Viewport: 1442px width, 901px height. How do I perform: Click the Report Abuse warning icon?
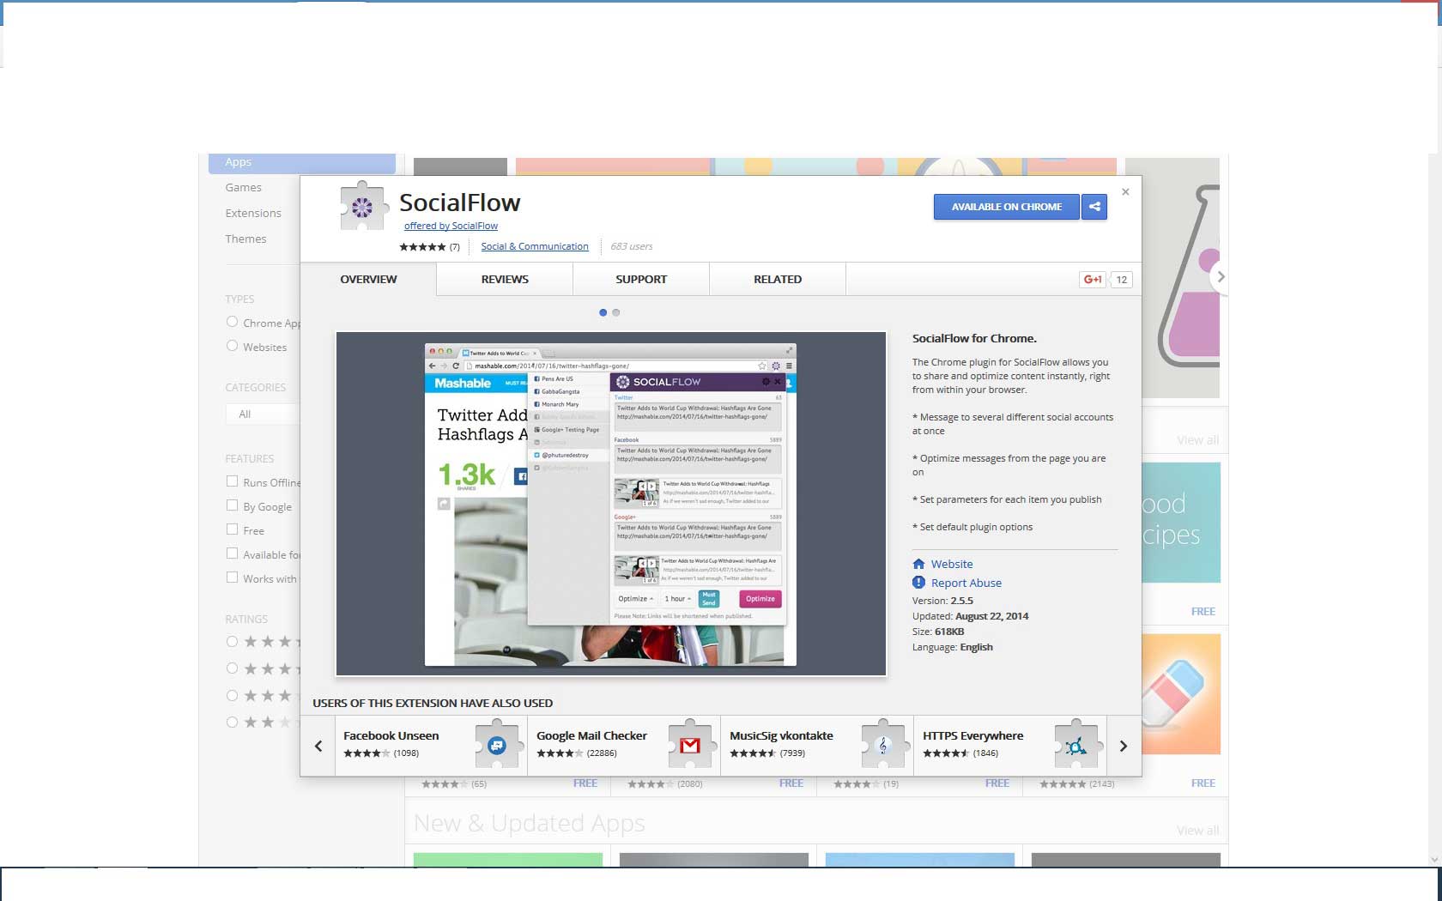coord(918,583)
